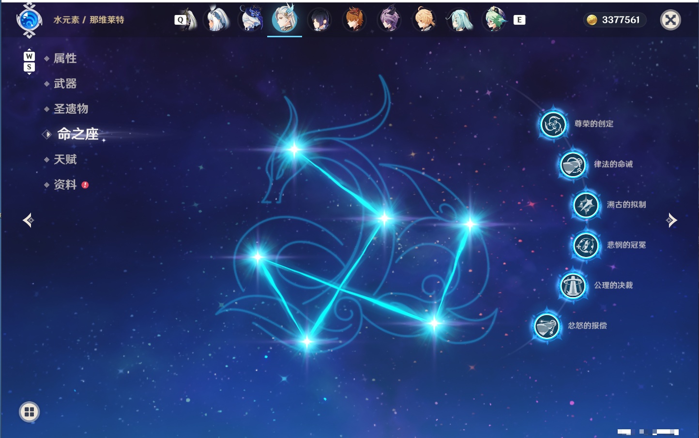Select the 公理的决裁 constellation icon
The image size is (699, 438).
[x=573, y=286]
